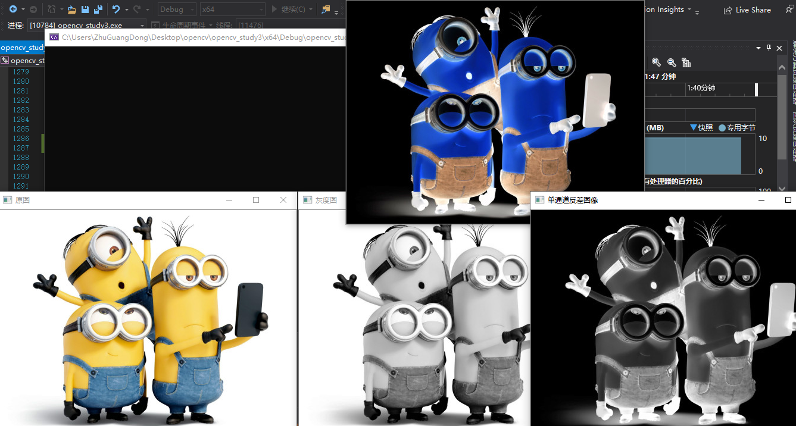The width and height of the screenshot is (796, 426).
Task: Click the inverted blue minions image
Action: [x=495, y=112]
